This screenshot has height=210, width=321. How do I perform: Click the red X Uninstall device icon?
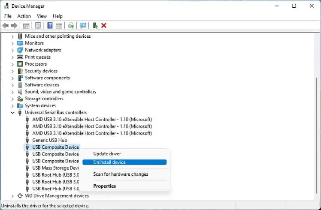click(104, 26)
